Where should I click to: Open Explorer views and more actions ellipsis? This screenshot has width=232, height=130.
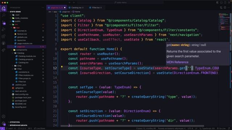43,8
